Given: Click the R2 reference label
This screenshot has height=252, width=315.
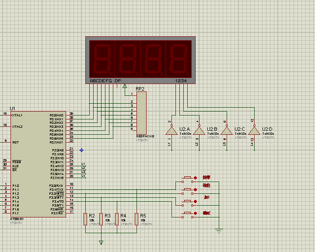Looking at the screenshot, I should [92, 216].
